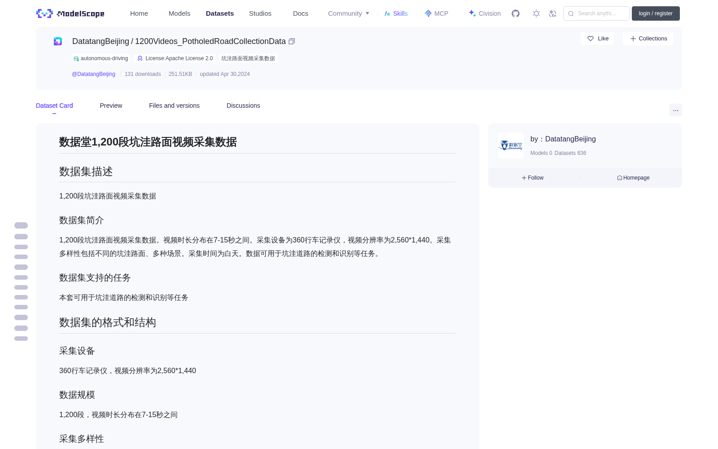Click the by：DatatangBeijing name
The height and width of the screenshot is (449, 718).
point(563,139)
